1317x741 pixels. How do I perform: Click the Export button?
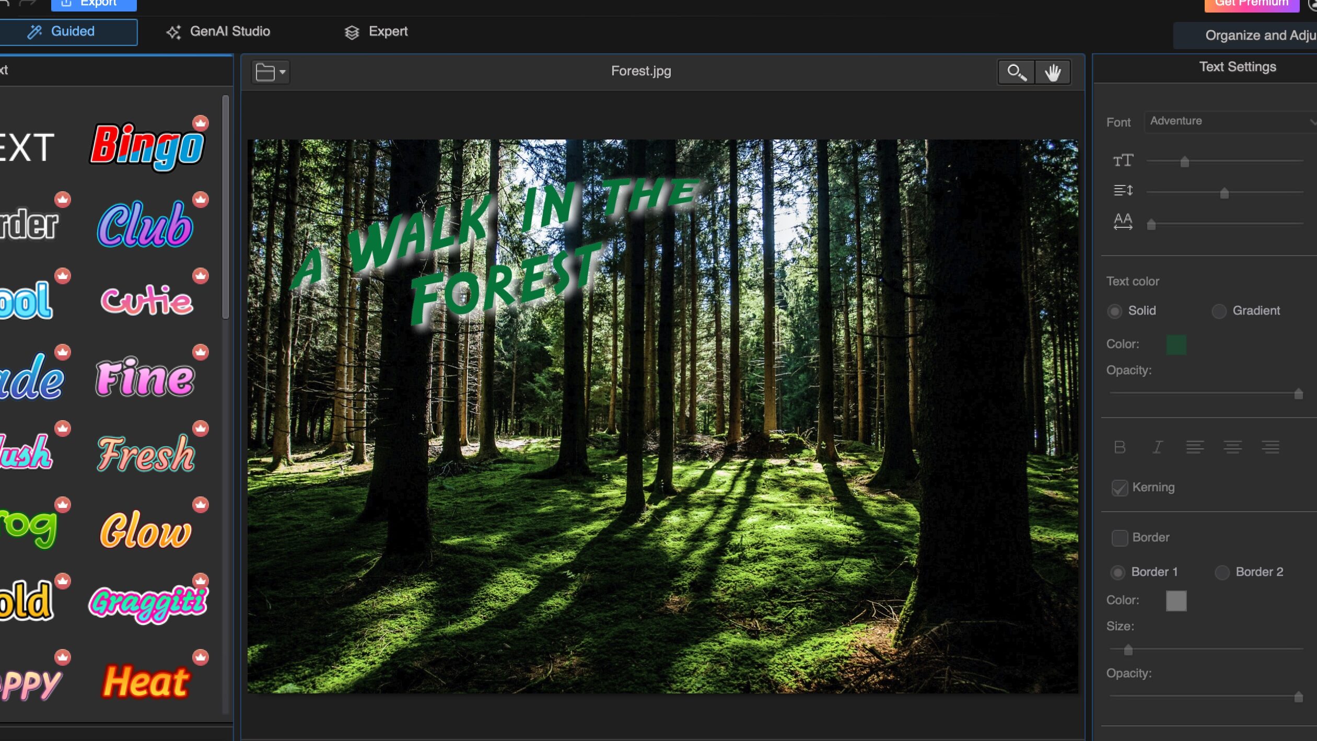(x=94, y=4)
